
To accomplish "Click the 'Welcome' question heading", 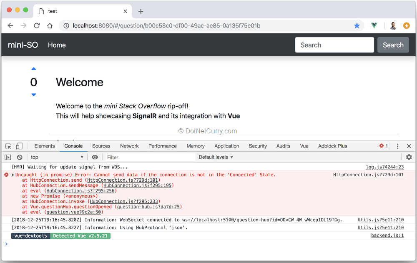I will point(80,83).
